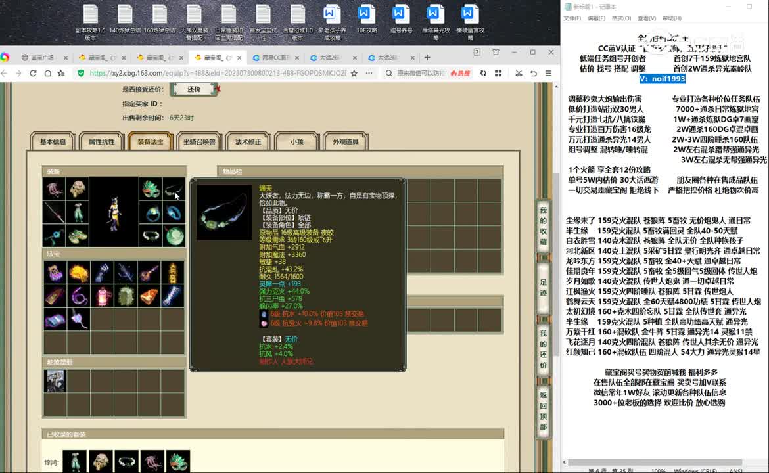Open 我的收藏 from the side panel
769x473 pixels.
[544, 225]
